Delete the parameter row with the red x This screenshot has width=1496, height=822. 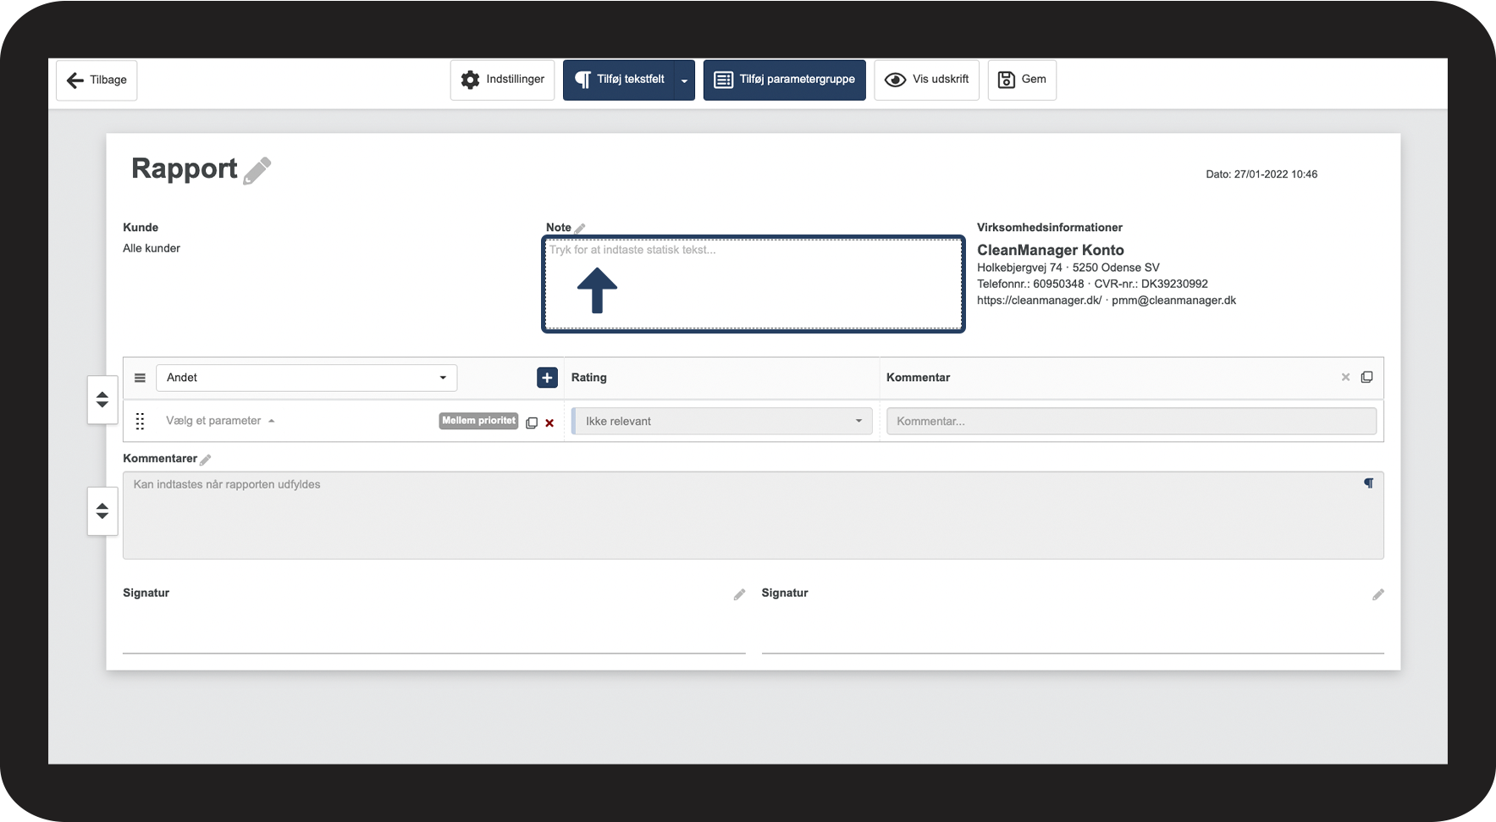tap(549, 423)
